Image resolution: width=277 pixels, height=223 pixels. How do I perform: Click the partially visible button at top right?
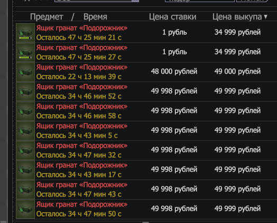click(x=252, y=1)
